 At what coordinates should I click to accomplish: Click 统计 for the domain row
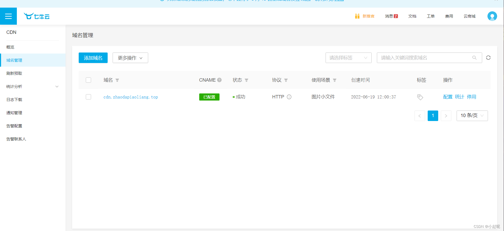click(x=460, y=97)
